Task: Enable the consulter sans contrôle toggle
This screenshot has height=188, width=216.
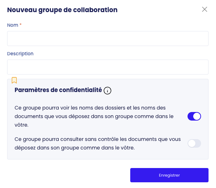Action: (x=194, y=143)
